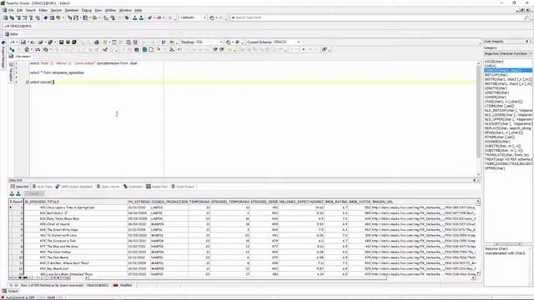Viewport: 534px width, 300px height.
Task: Switch to the Query Viewer tab
Action: (x=108, y=187)
